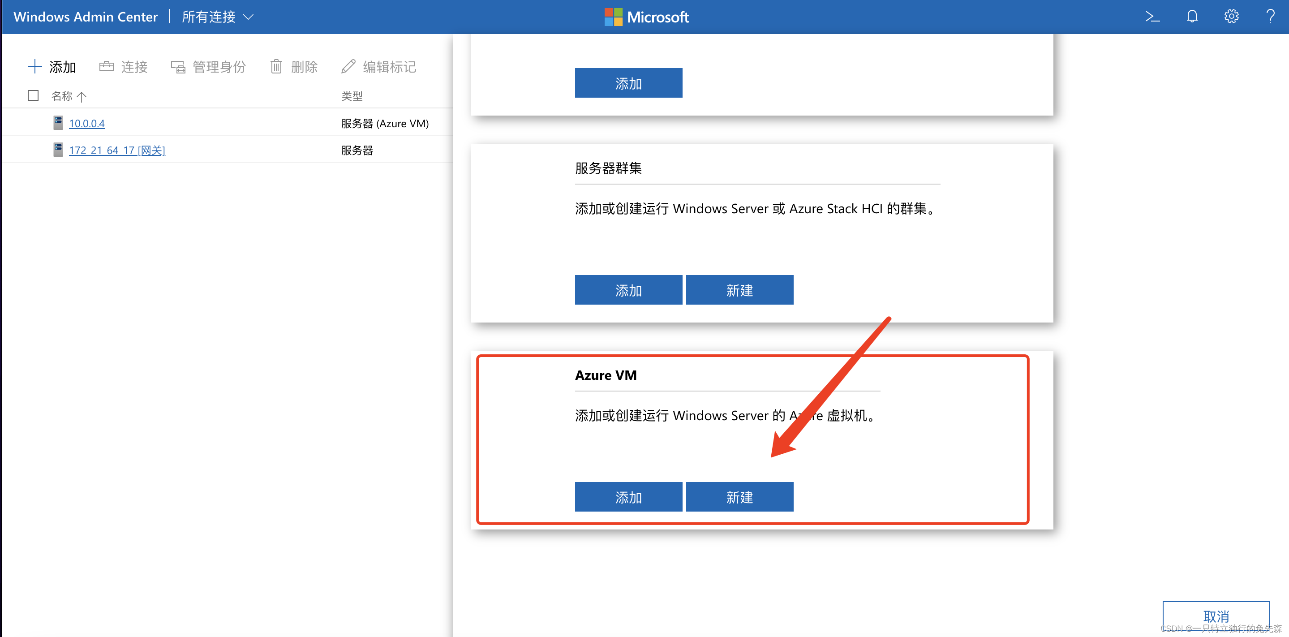Open the notifications bell
The height and width of the screenshot is (637, 1289).
tap(1192, 17)
